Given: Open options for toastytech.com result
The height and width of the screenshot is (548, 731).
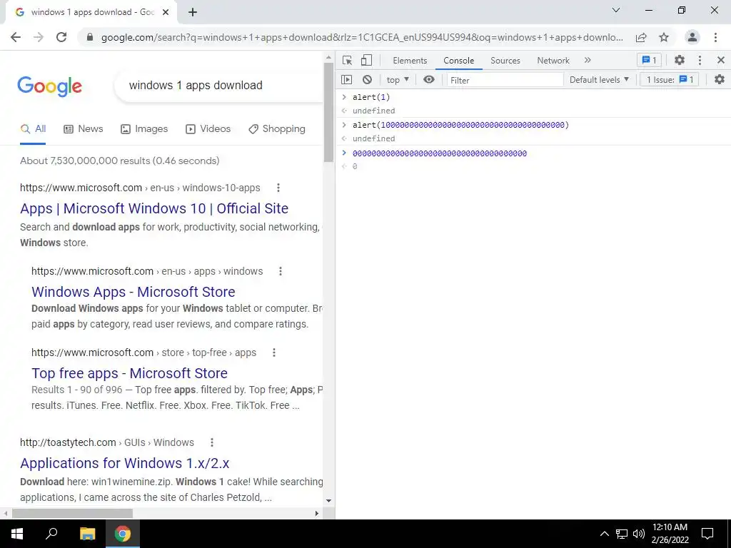Looking at the screenshot, I should tap(211, 442).
